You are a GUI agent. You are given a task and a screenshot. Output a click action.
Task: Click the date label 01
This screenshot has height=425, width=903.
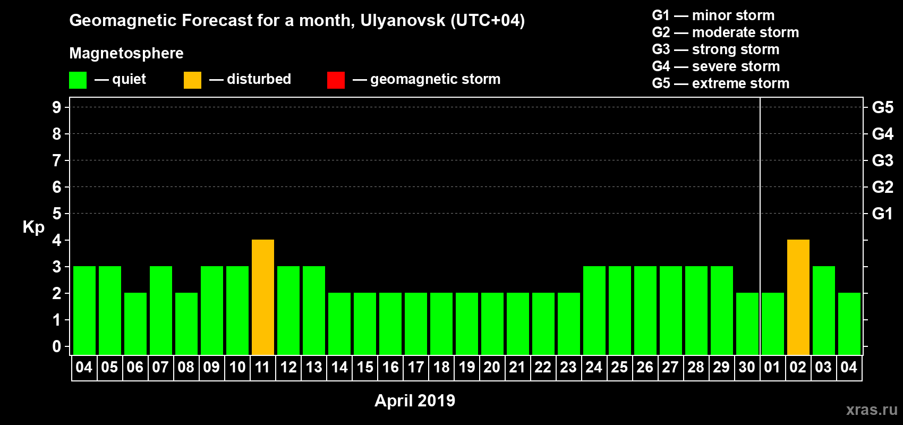click(772, 367)
